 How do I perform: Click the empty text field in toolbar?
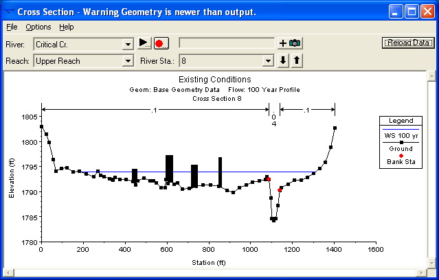coord(227,43)
